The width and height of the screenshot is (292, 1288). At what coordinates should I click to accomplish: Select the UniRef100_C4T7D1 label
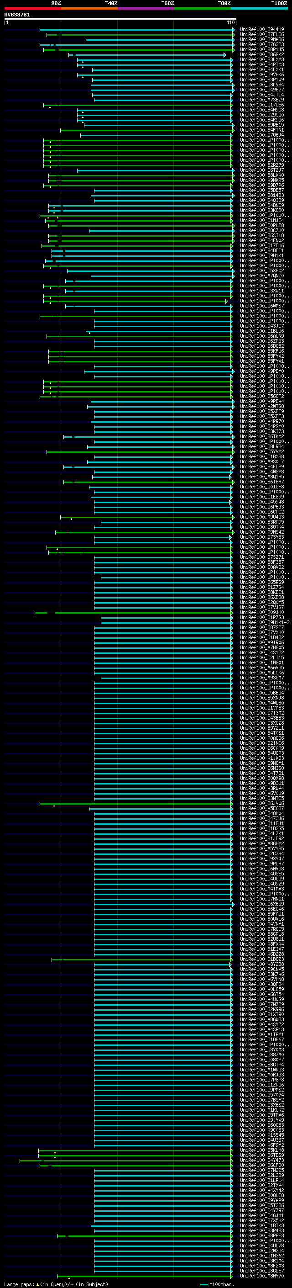pyautogui.click(x=262, y=773)
